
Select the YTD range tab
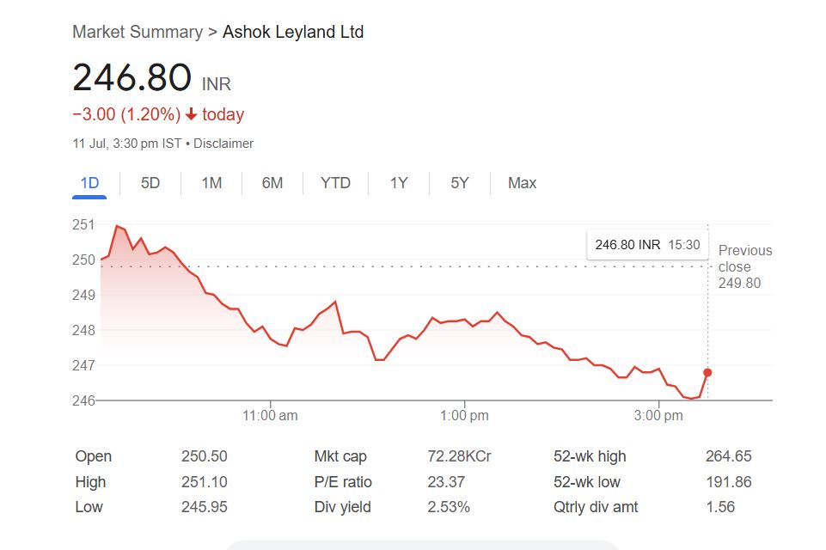[335, 183]
